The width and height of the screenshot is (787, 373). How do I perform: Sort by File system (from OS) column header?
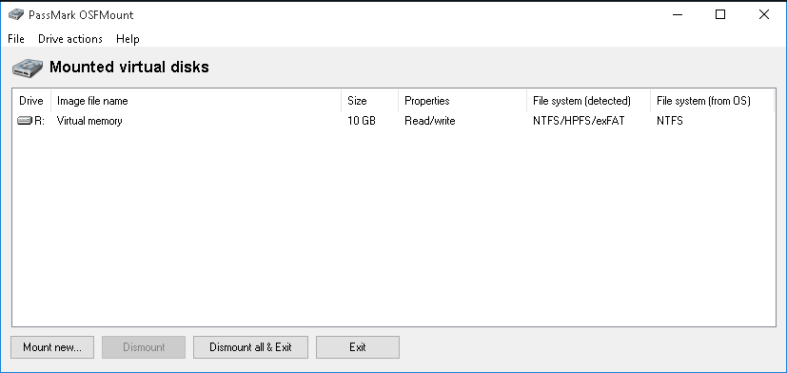[712, 101]
